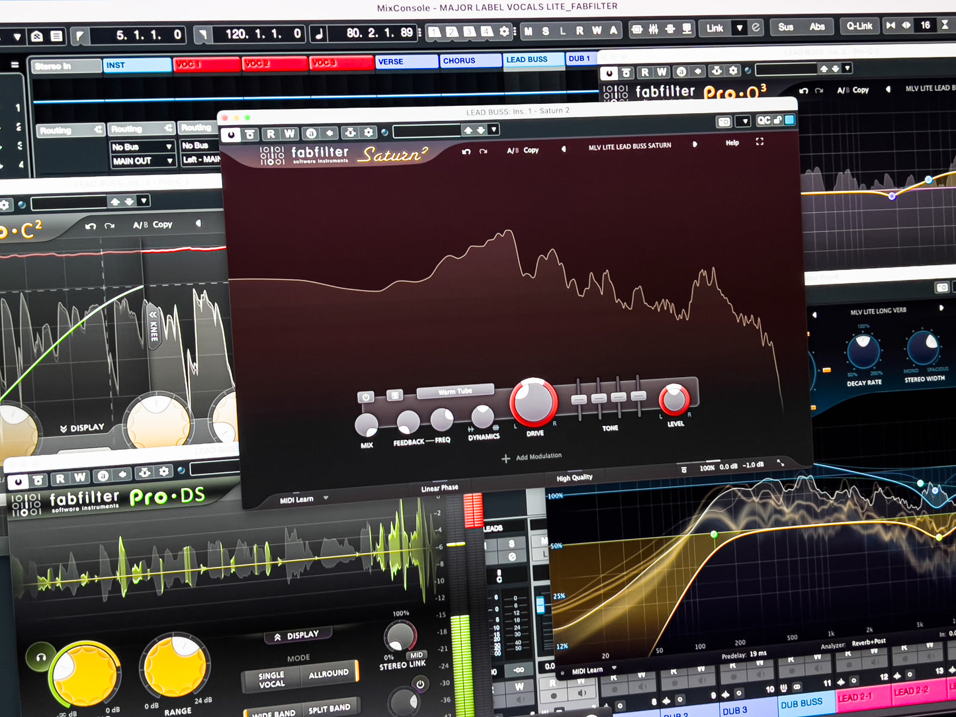Select the CHORUS channel tab
The width and height of the screenshot is (956, 717).
coord(470,61)
